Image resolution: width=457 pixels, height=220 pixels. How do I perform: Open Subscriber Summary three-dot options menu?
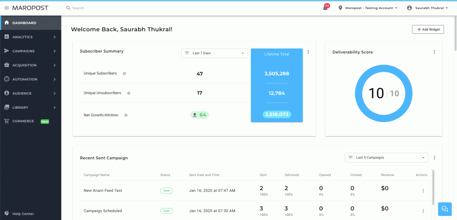point(308,52)
